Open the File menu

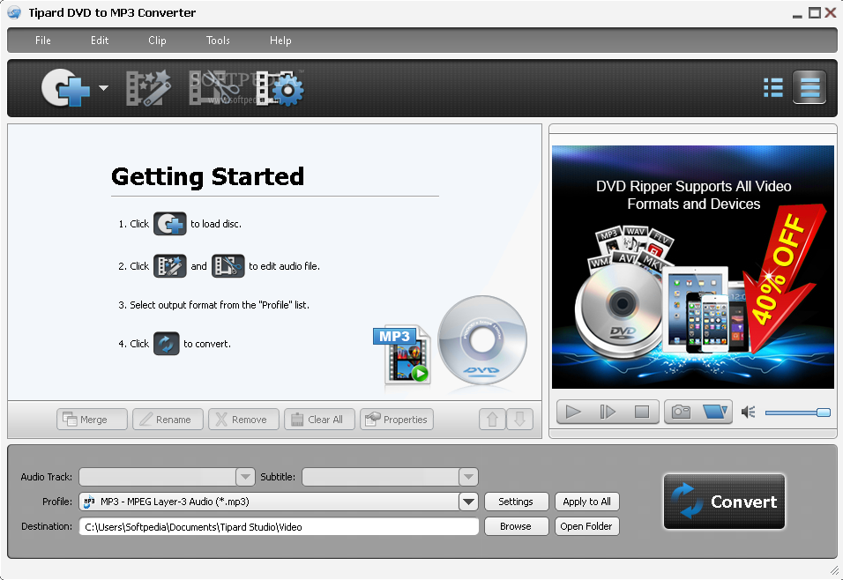click(x=43, y=41)
